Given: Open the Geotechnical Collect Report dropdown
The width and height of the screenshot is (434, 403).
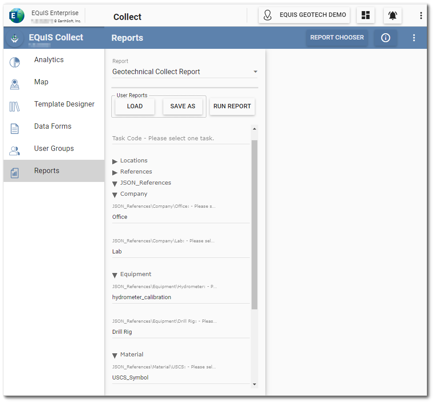Looking at the screenshot, I should [255, 71].
